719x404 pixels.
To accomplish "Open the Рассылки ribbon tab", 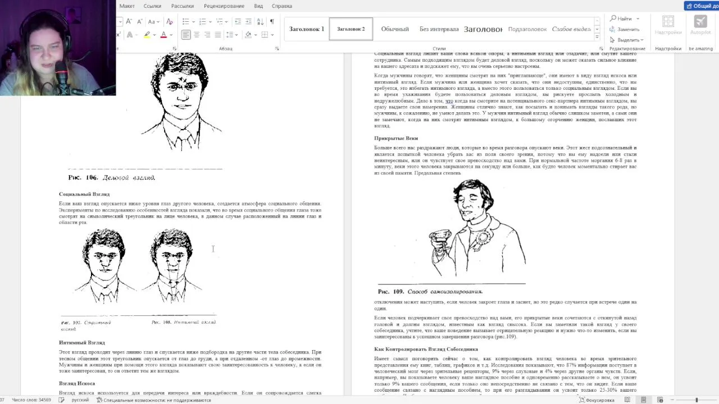I will pos(183,6).
